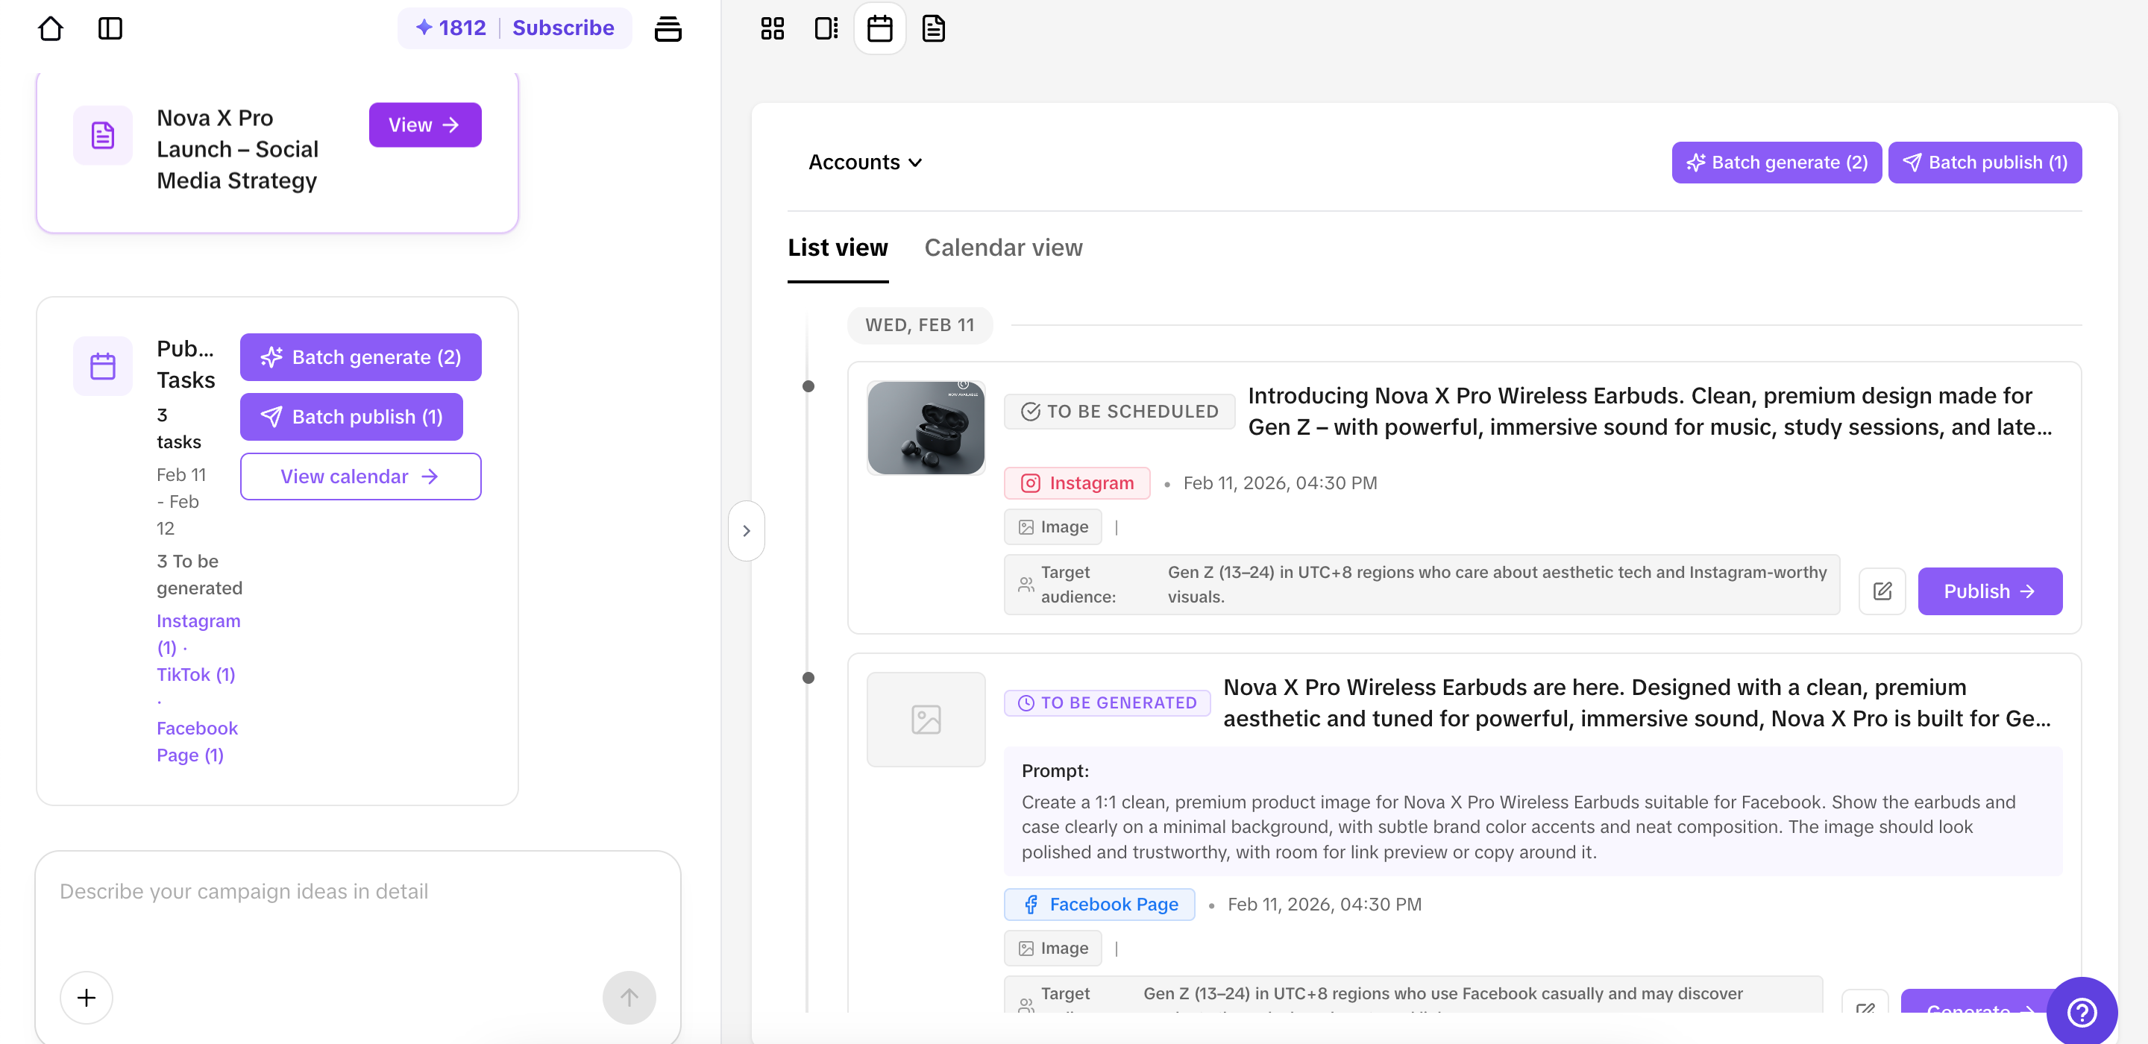This screenshot has height=1044, width=2148.
Task: Open the Home icon
Action: coord(51,28)
